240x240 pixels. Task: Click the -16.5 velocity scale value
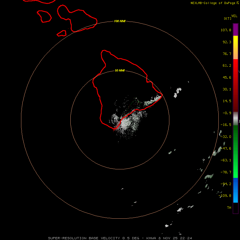(226, 125)
